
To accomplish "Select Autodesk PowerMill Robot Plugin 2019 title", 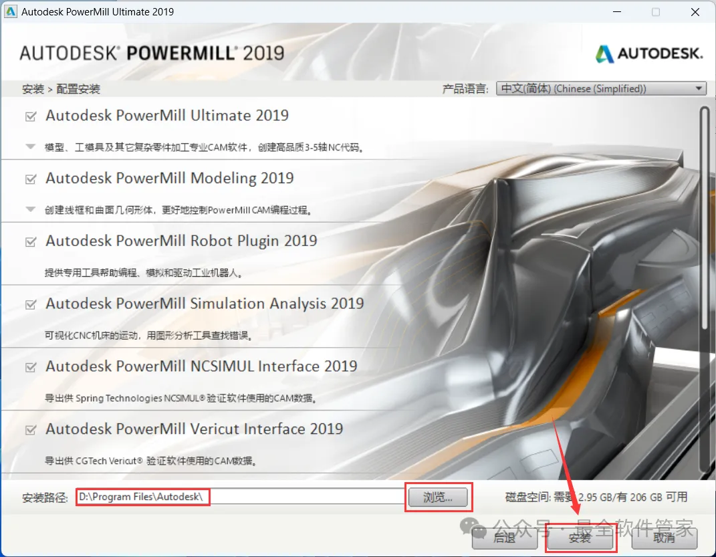I will coord(181,241).
